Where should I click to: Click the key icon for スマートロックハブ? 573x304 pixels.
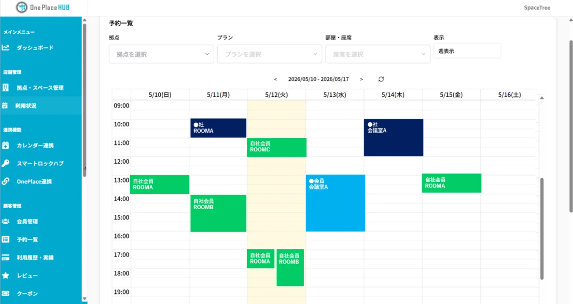click(x=5, y=163)
